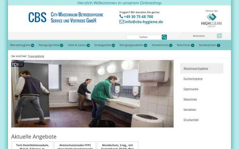
Task: Click the search magnifier button
Action: tap(164, 37)
